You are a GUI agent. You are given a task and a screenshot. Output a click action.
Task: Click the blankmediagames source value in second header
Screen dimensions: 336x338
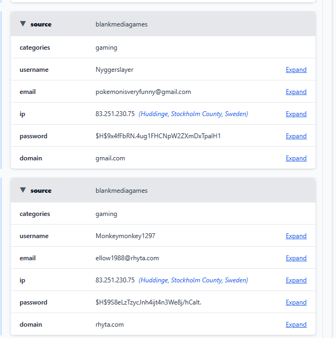pos(121,191)
